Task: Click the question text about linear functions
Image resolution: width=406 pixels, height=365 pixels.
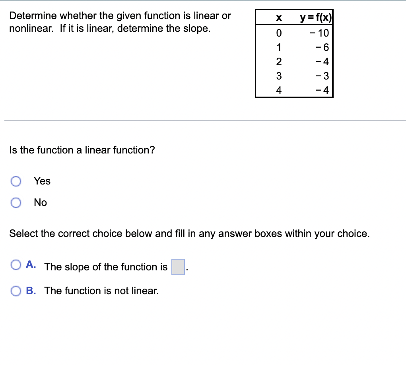Action: pyautogui.click(x=119, y=22)
